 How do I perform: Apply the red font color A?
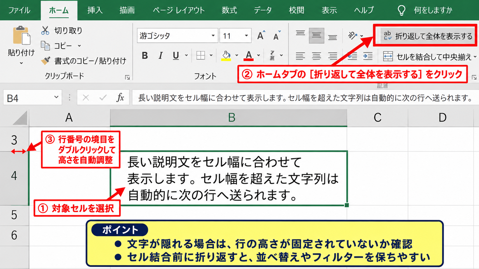point(249,55)
